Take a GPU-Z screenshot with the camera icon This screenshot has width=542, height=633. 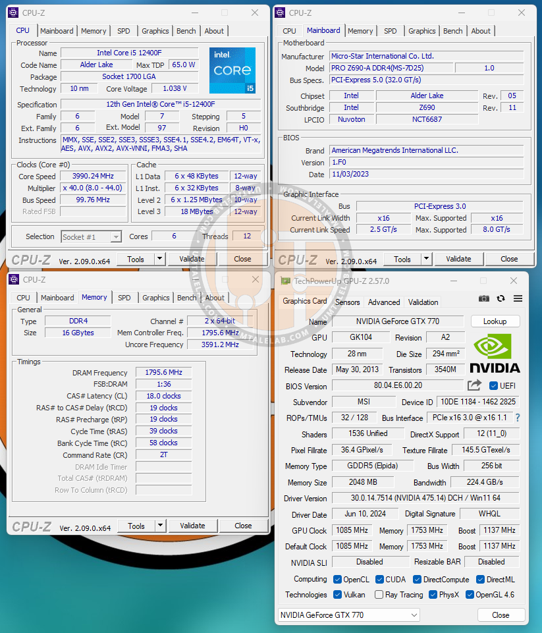[x=484, y=298]
